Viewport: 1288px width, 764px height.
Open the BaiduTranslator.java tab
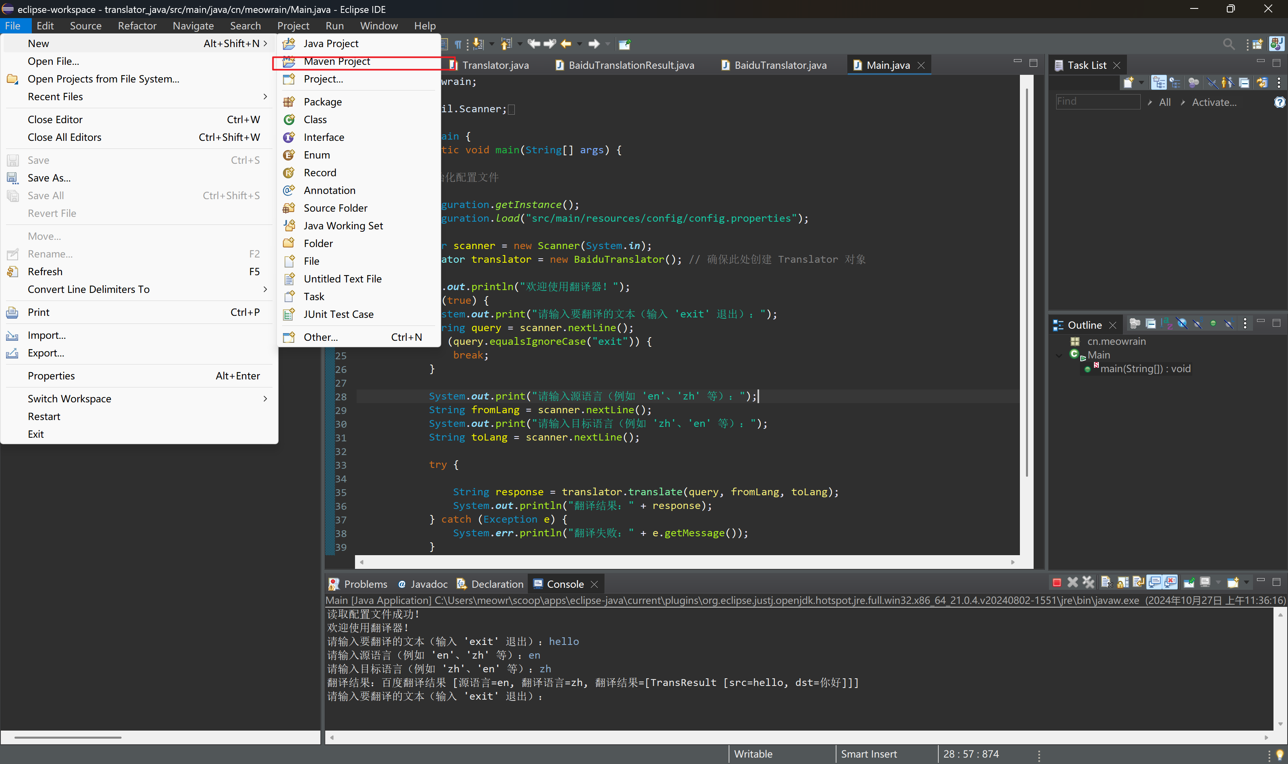click(x=780, y=65)
